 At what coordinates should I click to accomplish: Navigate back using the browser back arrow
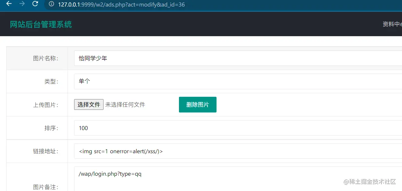[x=8, y=5]
